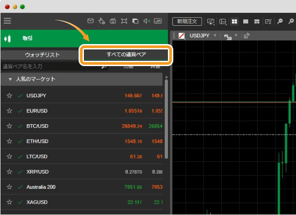The image size is (296, 215).
Task: Star Australia 200 as a favorite
Action: (x=9, y=187)
